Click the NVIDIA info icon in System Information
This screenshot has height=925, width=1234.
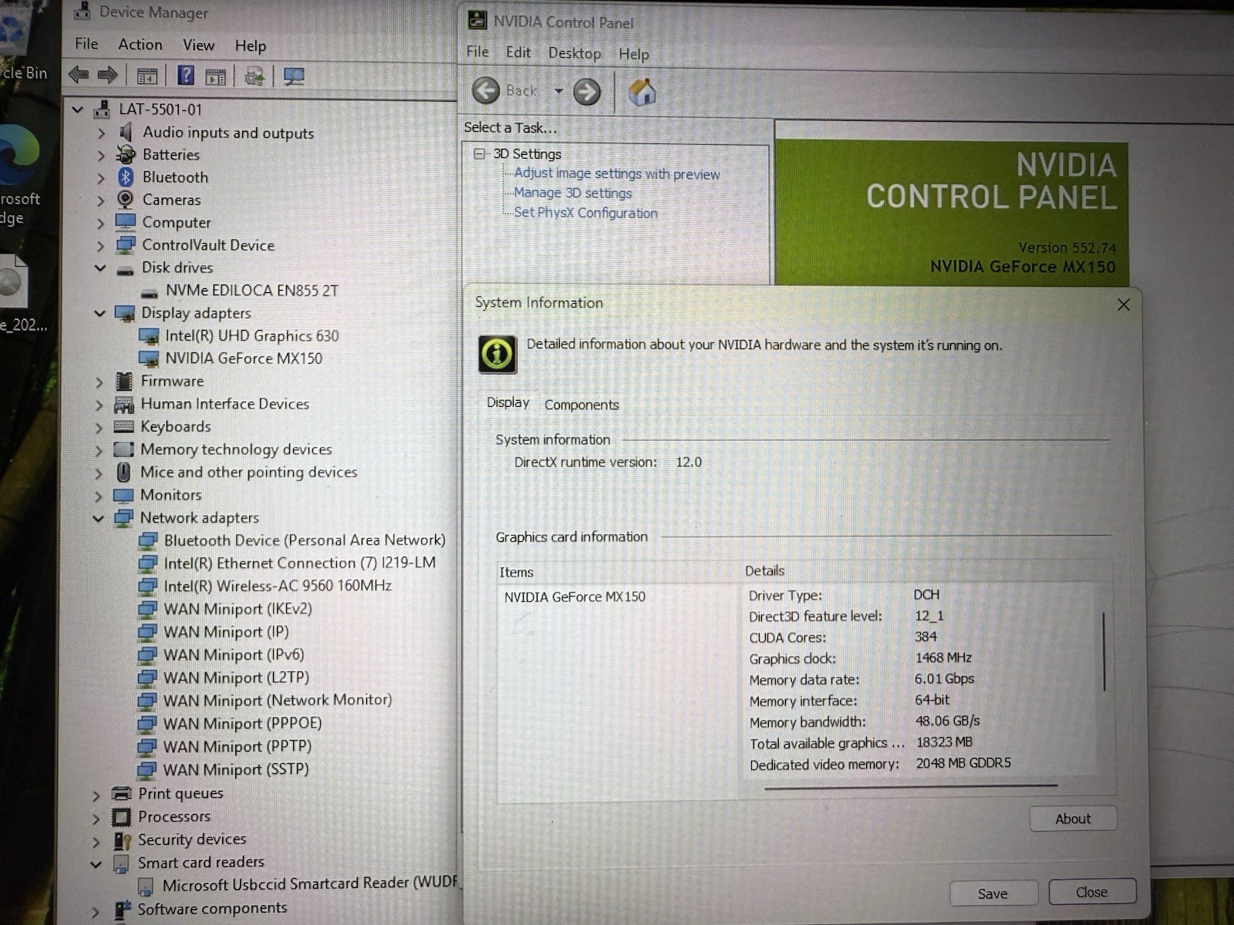coord(497,355)
